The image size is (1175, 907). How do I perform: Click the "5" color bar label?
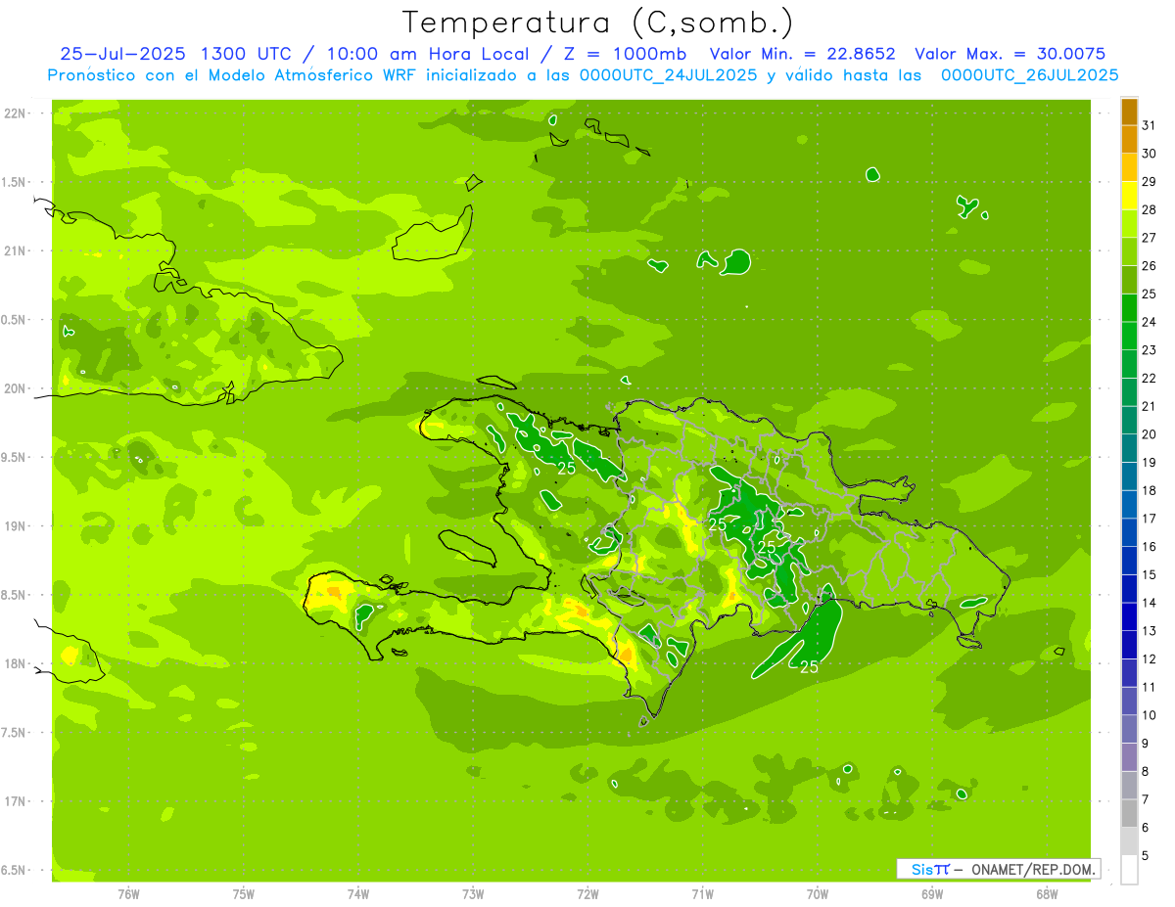[x=1146, y=855]
